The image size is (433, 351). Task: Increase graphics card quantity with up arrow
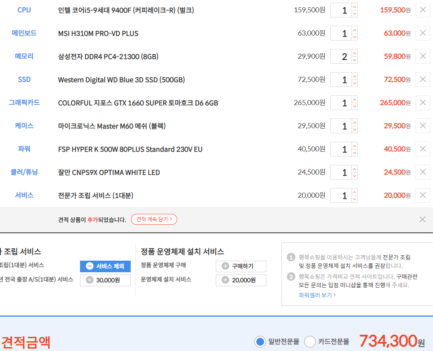[x=355, y=99]
